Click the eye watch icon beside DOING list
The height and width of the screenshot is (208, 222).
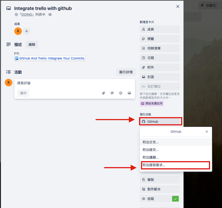(50, 15)
